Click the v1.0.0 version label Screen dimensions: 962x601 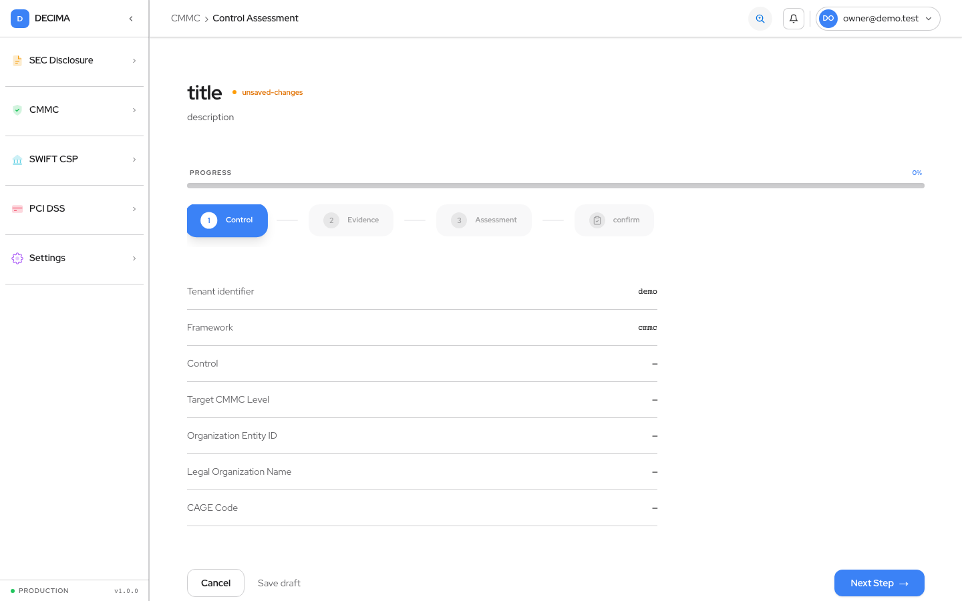(x=126, y=591)
